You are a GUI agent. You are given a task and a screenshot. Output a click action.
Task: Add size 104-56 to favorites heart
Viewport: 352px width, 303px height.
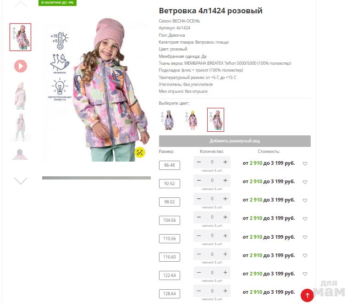tap(305, 219)
